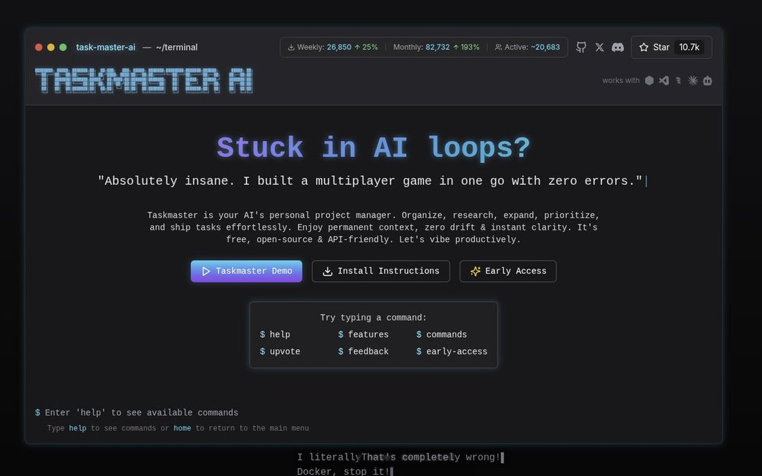The width and height of the screenshot is (762, 476).
Task: Click the VS Code icon beside 'works with'
Action: pos(664,81)
